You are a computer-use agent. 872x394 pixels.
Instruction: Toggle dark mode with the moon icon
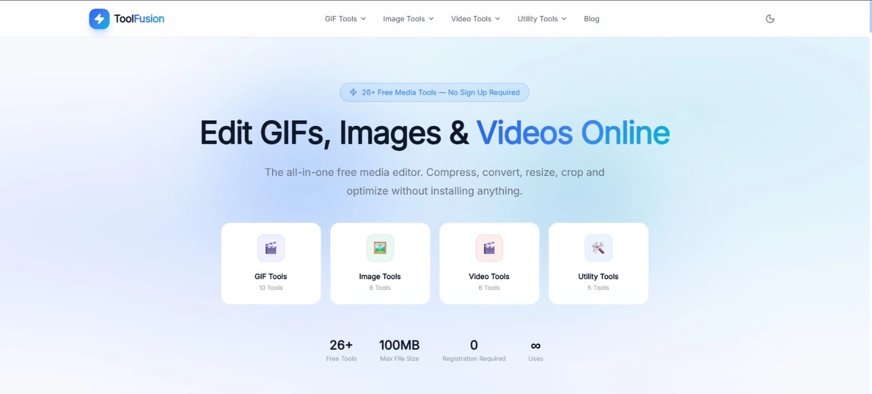tap(770, 19)
